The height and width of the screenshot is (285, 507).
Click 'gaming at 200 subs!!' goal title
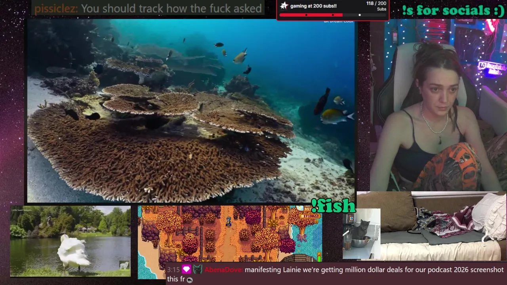coord(313,6)
